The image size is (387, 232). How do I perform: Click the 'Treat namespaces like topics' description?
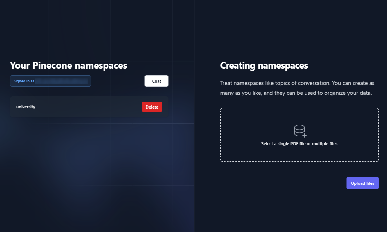click(297, 88)
